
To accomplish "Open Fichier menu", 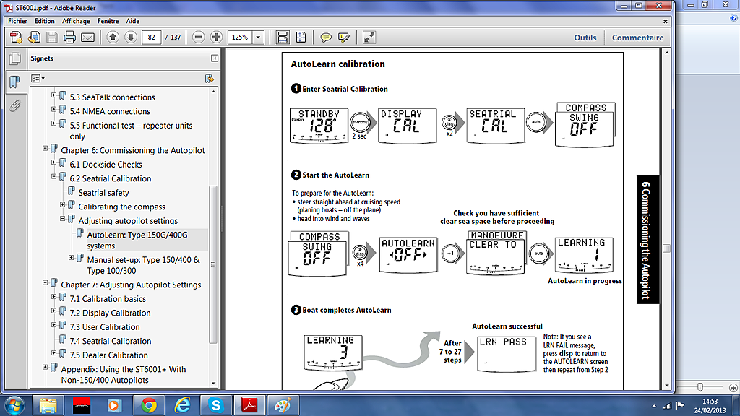I will point(17,21).
